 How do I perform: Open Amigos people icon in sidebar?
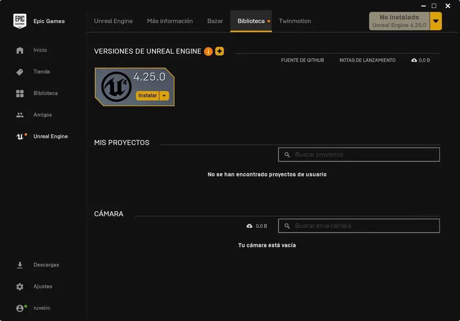pos(20,115)
